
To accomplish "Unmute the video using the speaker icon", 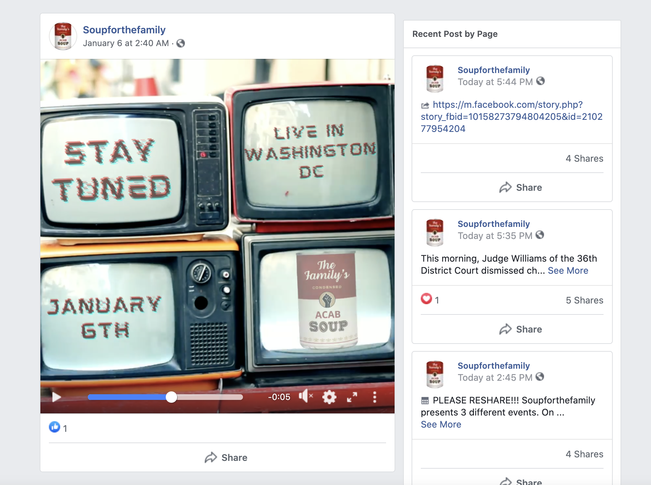I will pyautogui.click(x=305, y=396).
